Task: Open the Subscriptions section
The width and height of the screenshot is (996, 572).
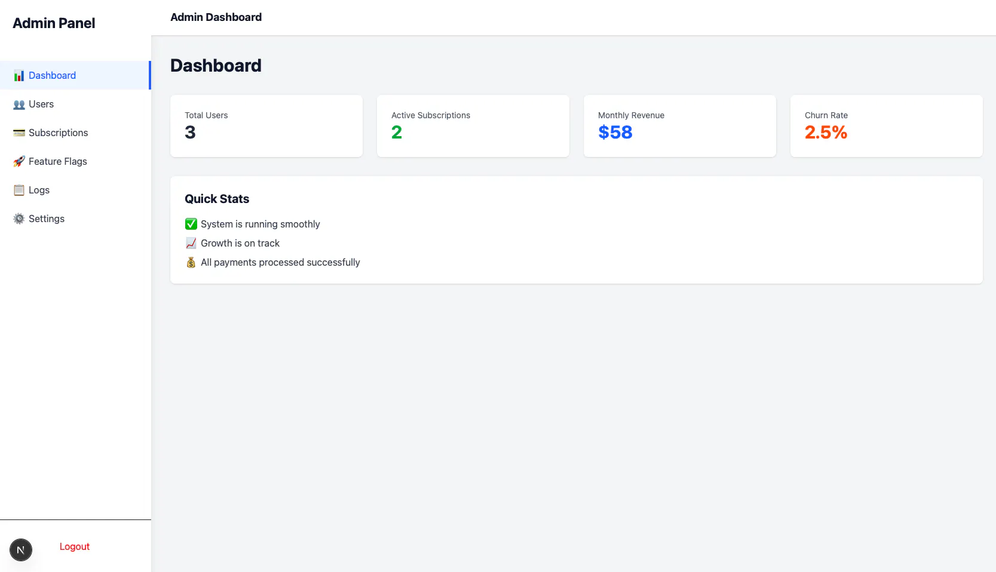Action: pos(75,133)
